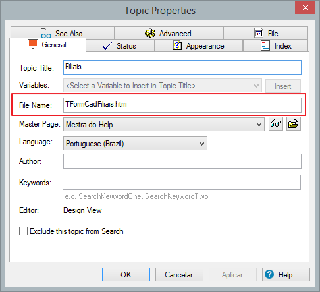Expand the Variables combo box

163,86
